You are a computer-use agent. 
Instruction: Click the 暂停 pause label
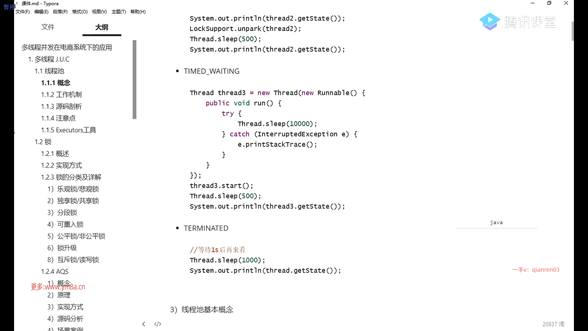tap(9, 7)
